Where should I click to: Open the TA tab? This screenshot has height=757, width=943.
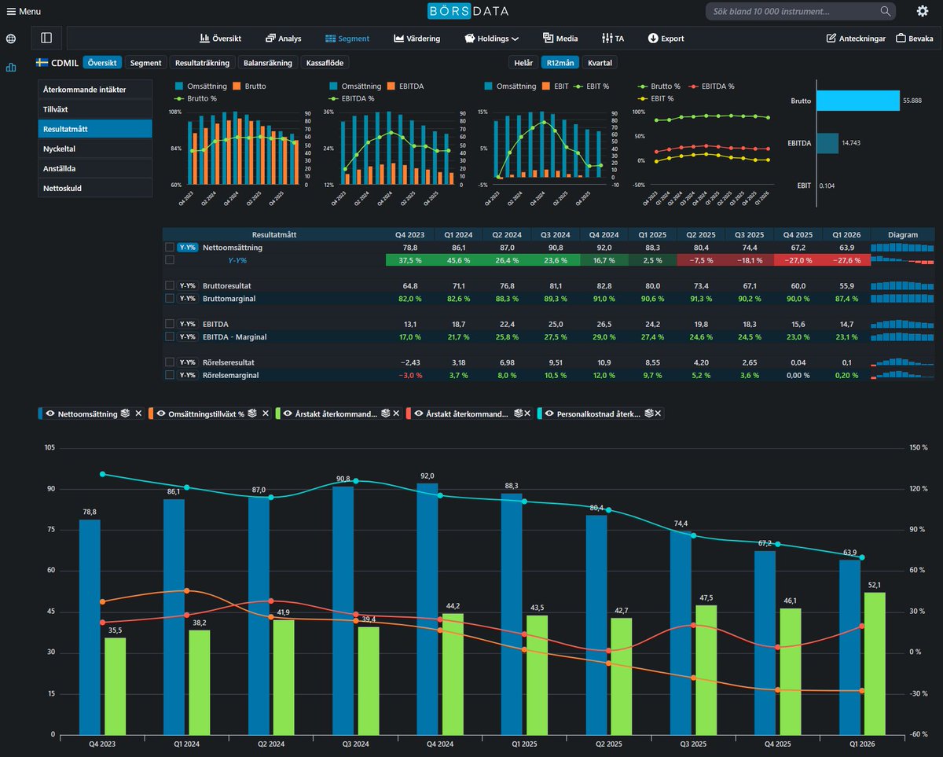613,39
